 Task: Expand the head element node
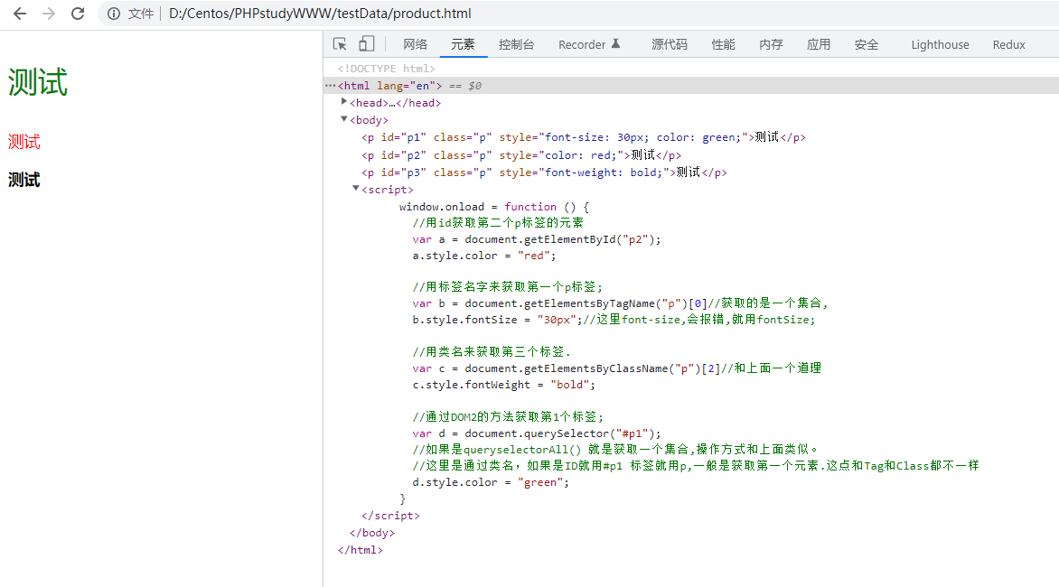pos(343,102)
